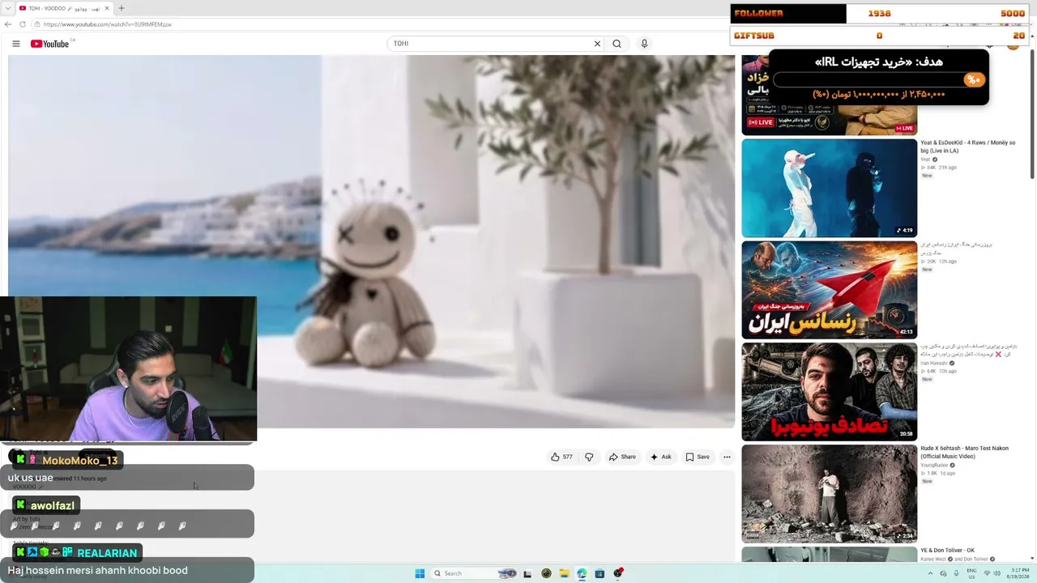Open the taskbar clock and calendar
The image size is (1037, 583).
pyautogui.click(x=1018, y=573)
